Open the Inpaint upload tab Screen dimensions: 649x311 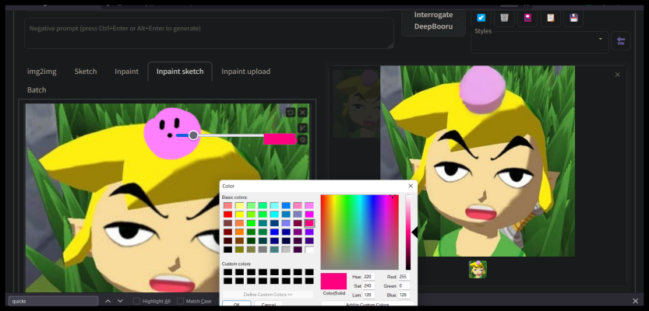[246, 72]
